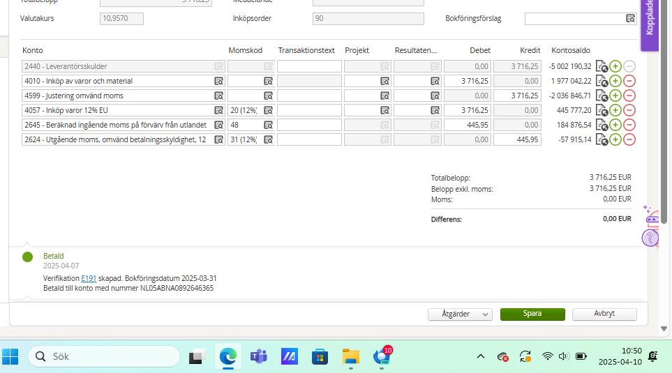Select the Differens total label
Screen dimensions: 672x373
pos(446,219)
